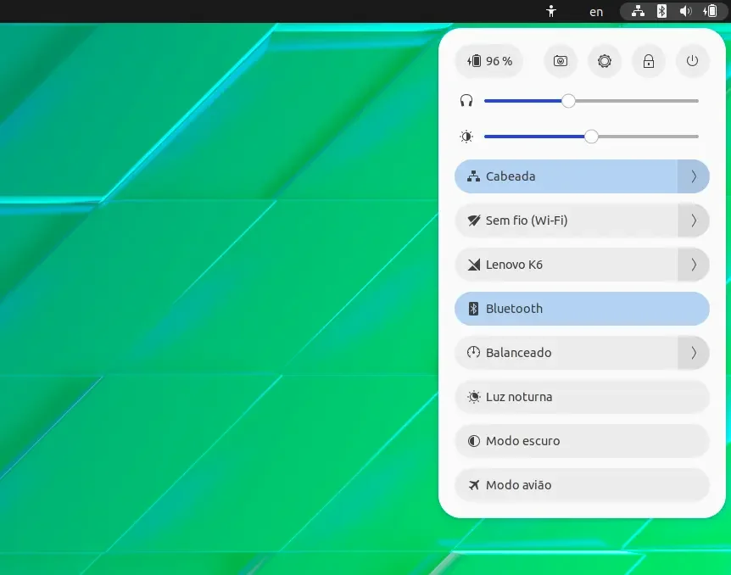Enable Modo escuro
This screenshot has width=731, height=575.
click(x=582, y=441)
